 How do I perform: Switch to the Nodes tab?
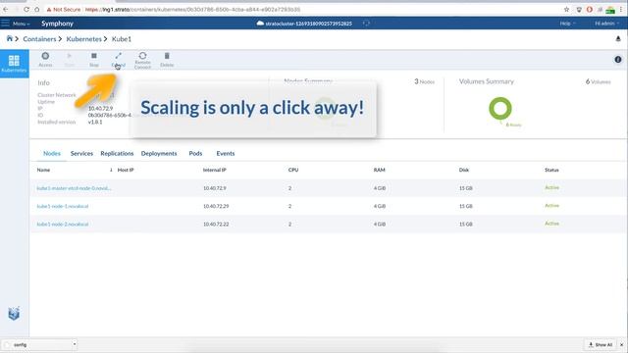(52, 153)
